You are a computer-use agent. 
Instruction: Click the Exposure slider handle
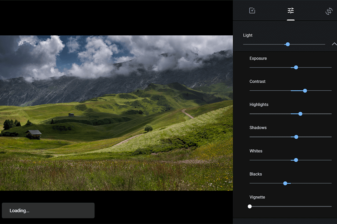click(x=296, y=68)
